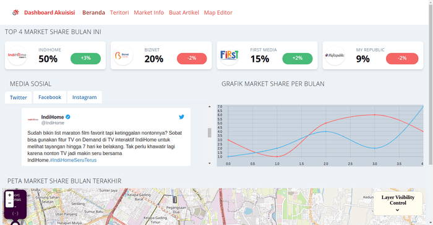Click the 15% First Media share value
433x225 pixels.
[260, 59]
